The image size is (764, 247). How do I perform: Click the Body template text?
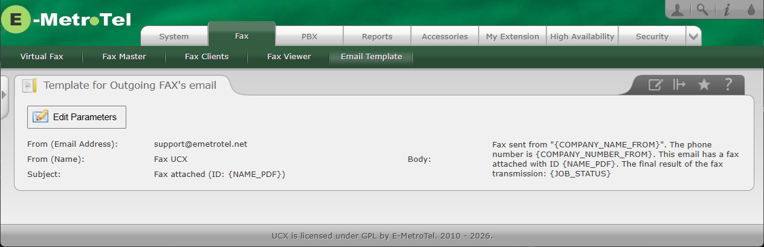point(615,159)
